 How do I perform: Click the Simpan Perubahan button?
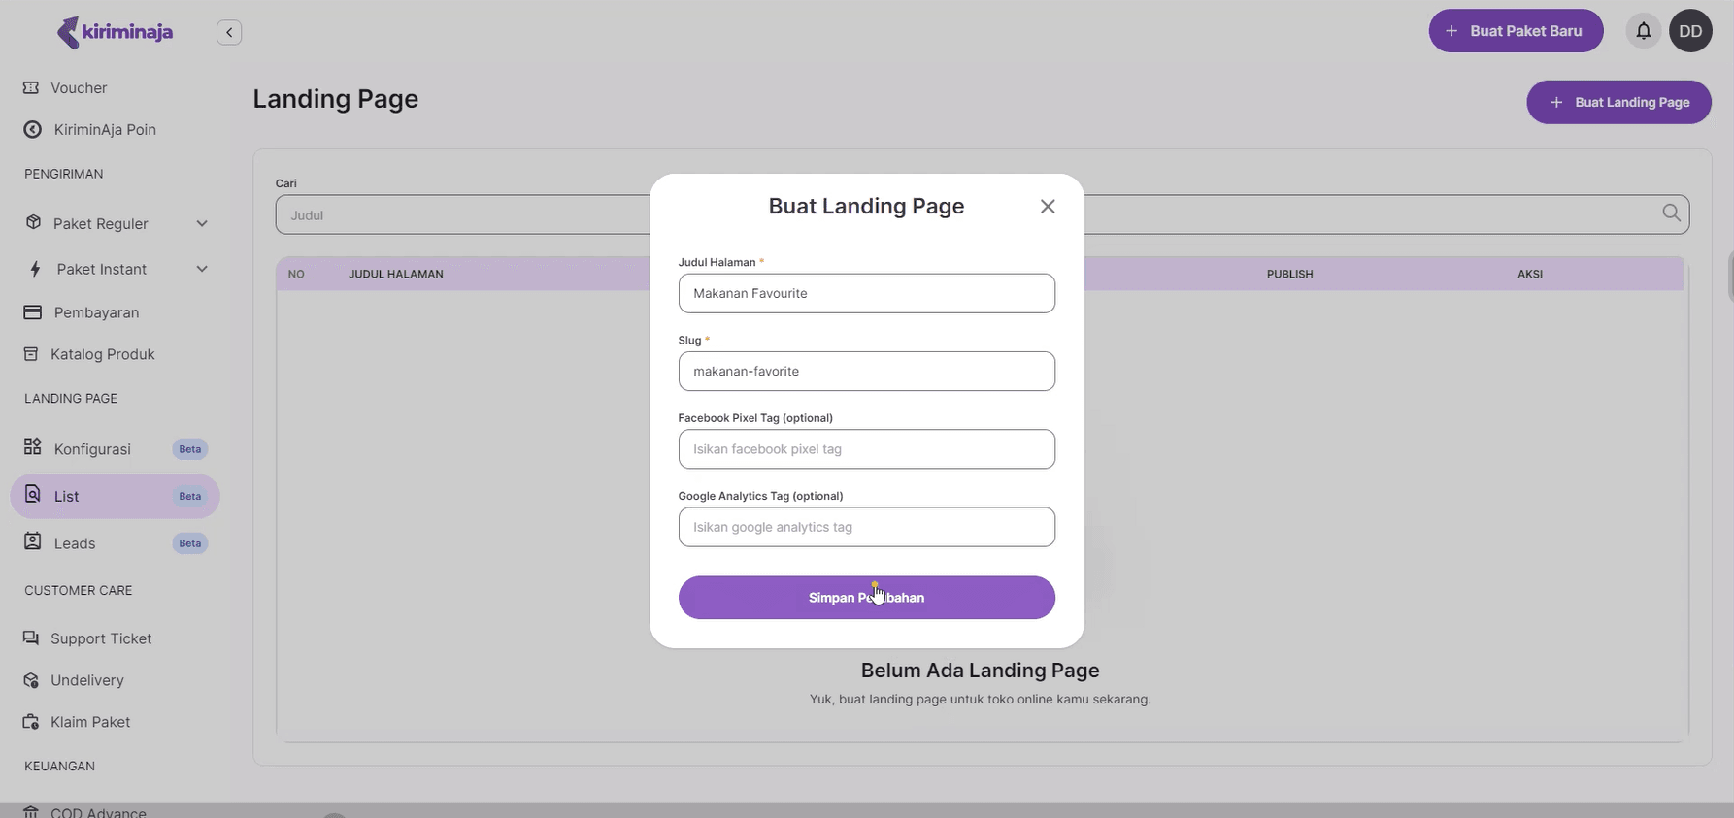pos(866,598)
